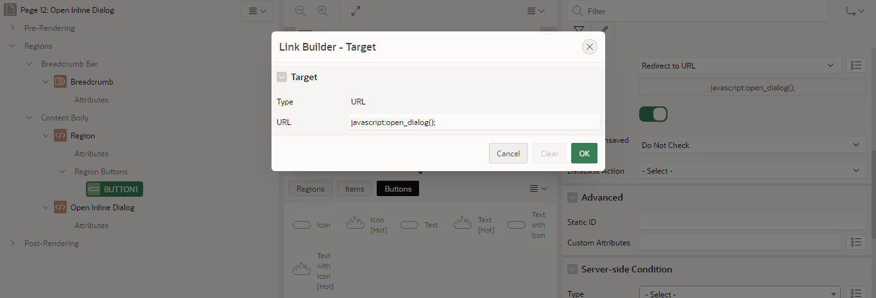This screenshot has height=298, width=876.
Task: Collapse the Regions tree node
Action: (x=12, y=46)
